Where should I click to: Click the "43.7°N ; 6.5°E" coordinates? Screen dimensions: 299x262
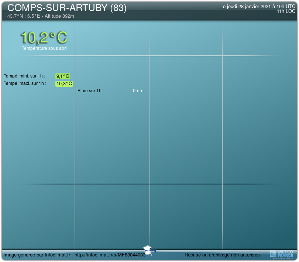24,16
